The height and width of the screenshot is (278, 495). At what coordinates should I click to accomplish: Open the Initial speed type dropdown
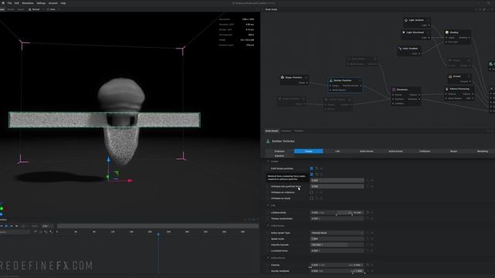point(337,233)
